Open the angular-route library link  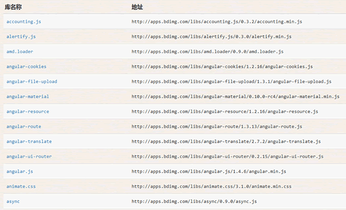24,126
